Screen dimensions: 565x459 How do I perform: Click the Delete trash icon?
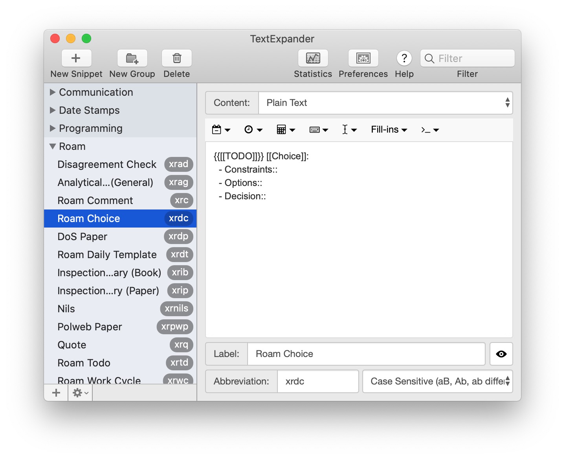pyautogui.click(x=177, y=58)
